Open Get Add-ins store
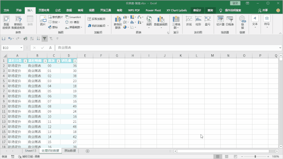The height and width of the screenshot is (159, 283). [96, 19]
